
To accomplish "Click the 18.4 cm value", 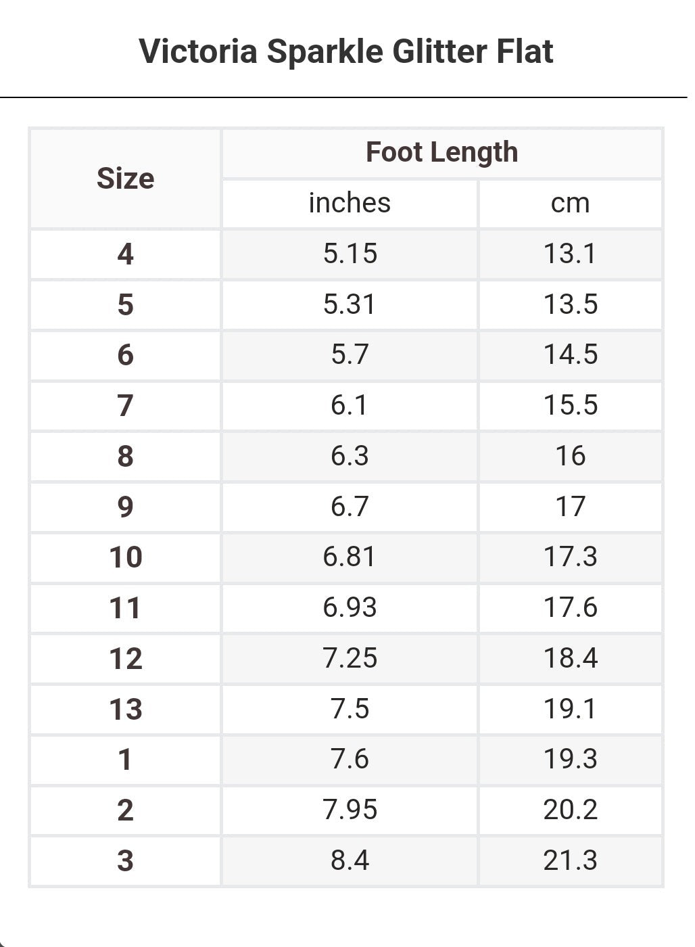I will [570, 658].
